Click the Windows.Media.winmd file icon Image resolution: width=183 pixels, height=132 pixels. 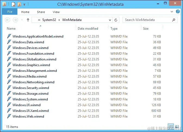pos(9,76)
